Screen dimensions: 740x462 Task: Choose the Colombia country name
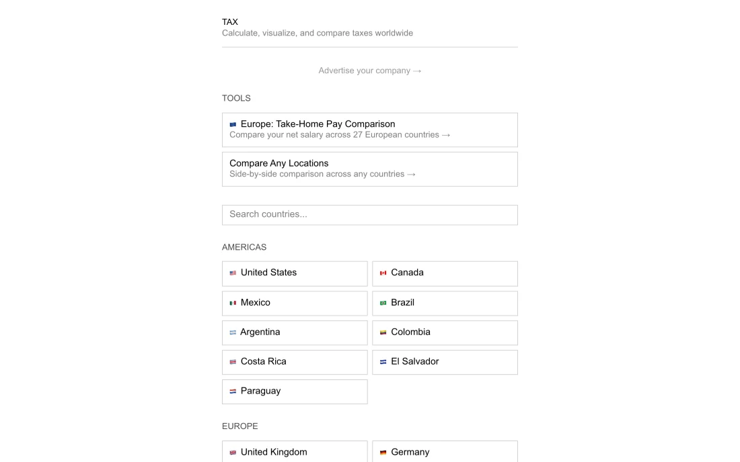(410, 332)
